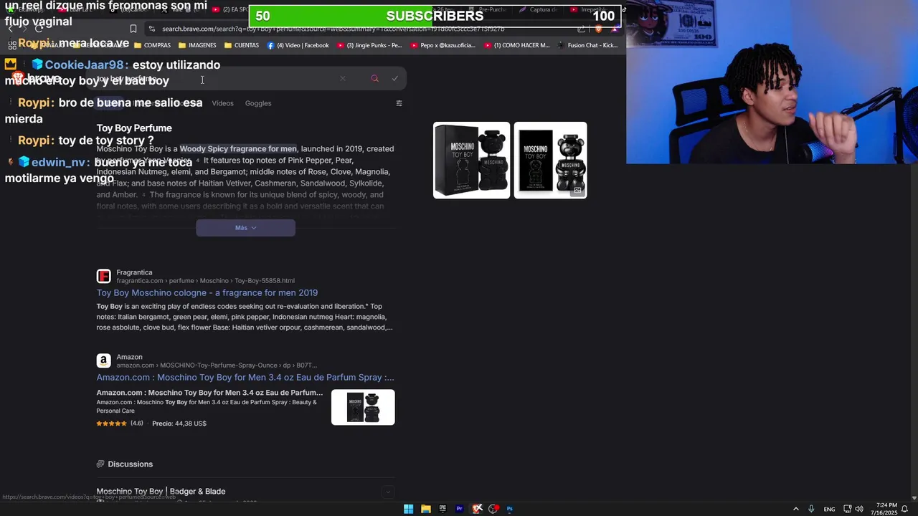Viewport: 918px width, 516px height.
Task: Click the magnifier search icon in search box
Action: (374, 79)
